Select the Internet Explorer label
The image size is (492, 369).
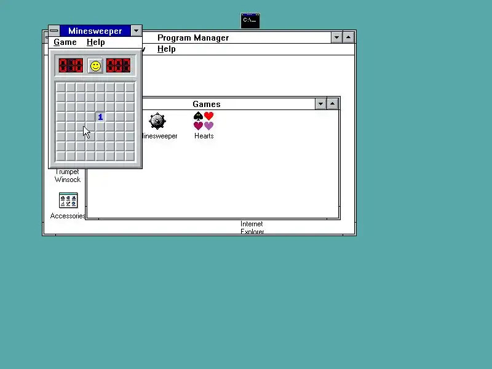pos(252,228)
